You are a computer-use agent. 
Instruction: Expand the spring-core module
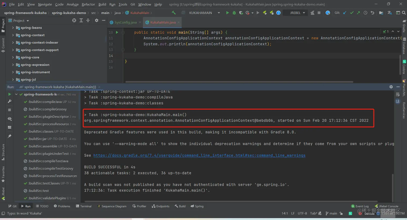pos(13,57)
